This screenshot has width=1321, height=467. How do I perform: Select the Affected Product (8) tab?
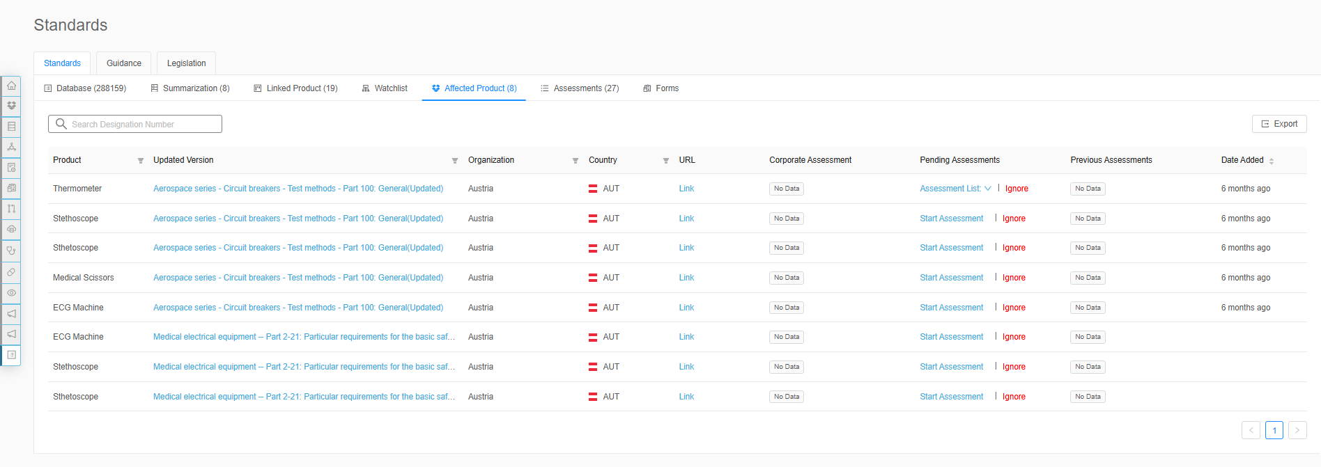[x=474, y=88]
